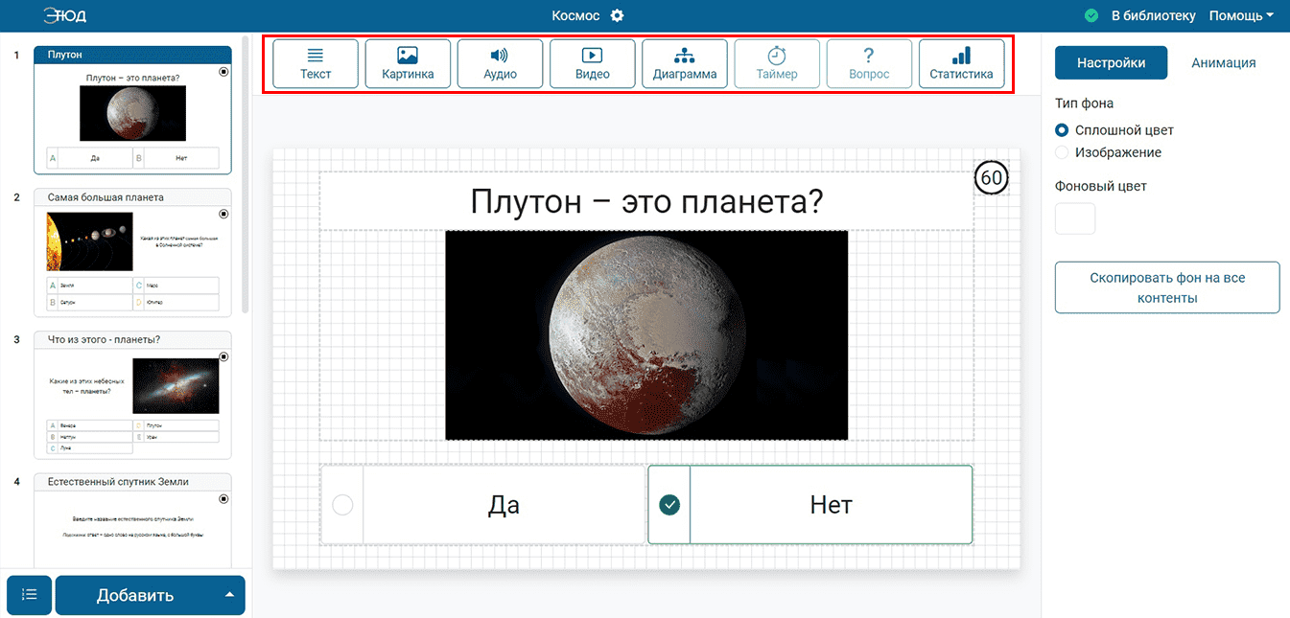Open the slide list view icon button
The width and height of the screenshot is (1290, 618).
pos(30,595)
